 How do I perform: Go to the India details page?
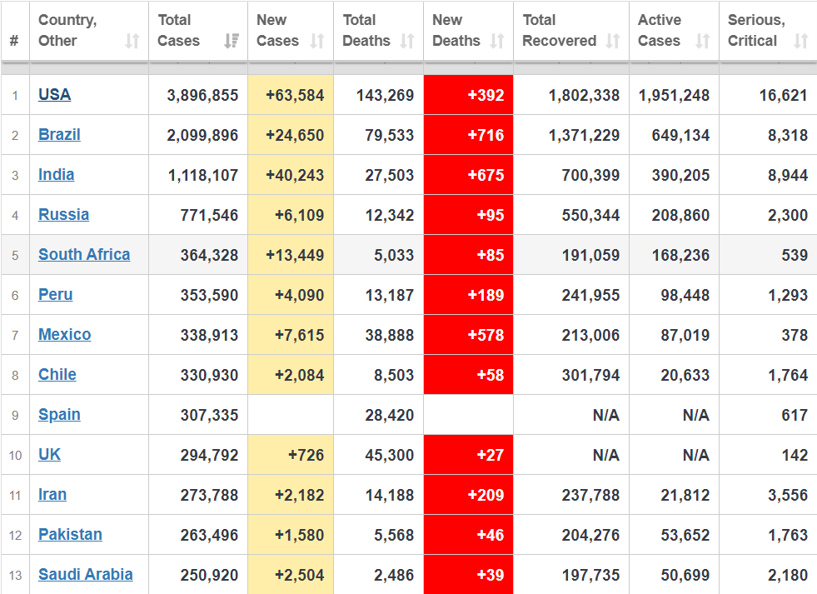tap(56, 175)
